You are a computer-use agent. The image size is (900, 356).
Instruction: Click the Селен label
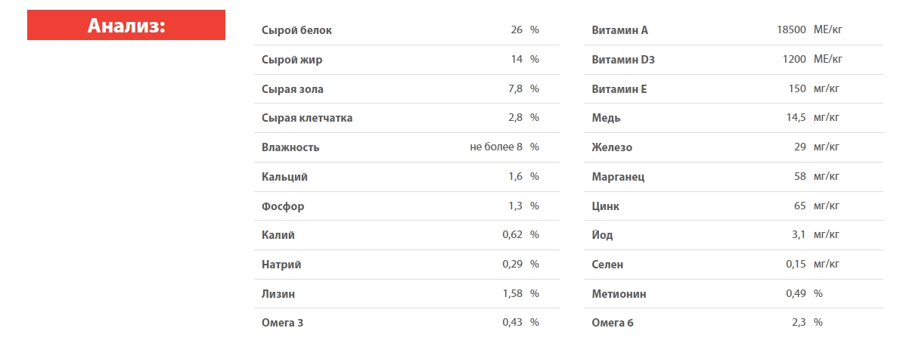[607, 265]
